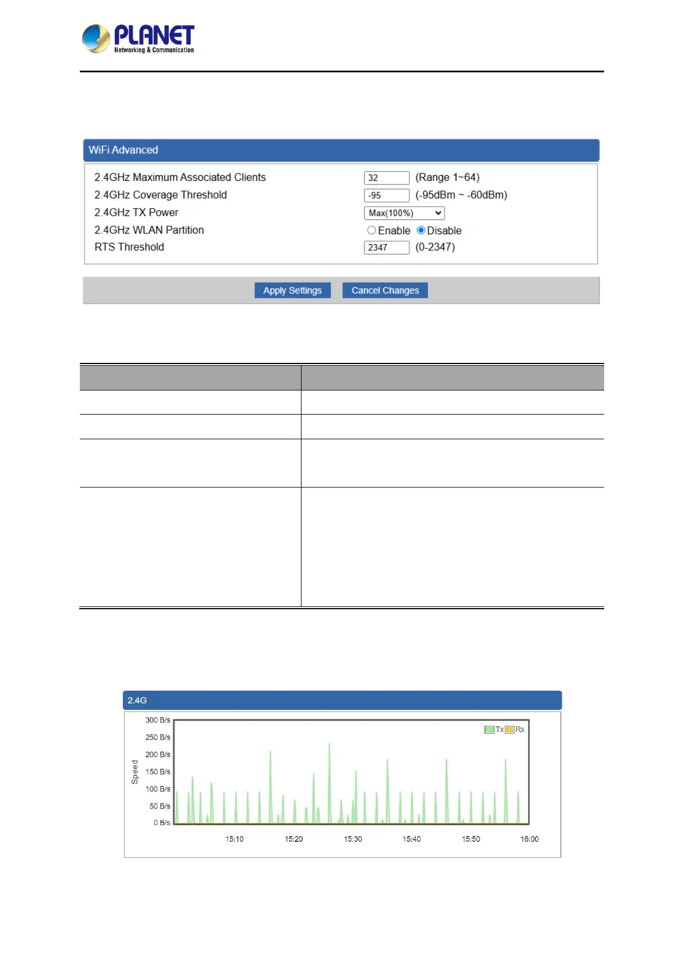Click the PLANET globe logo

click(x=96, y=38)
